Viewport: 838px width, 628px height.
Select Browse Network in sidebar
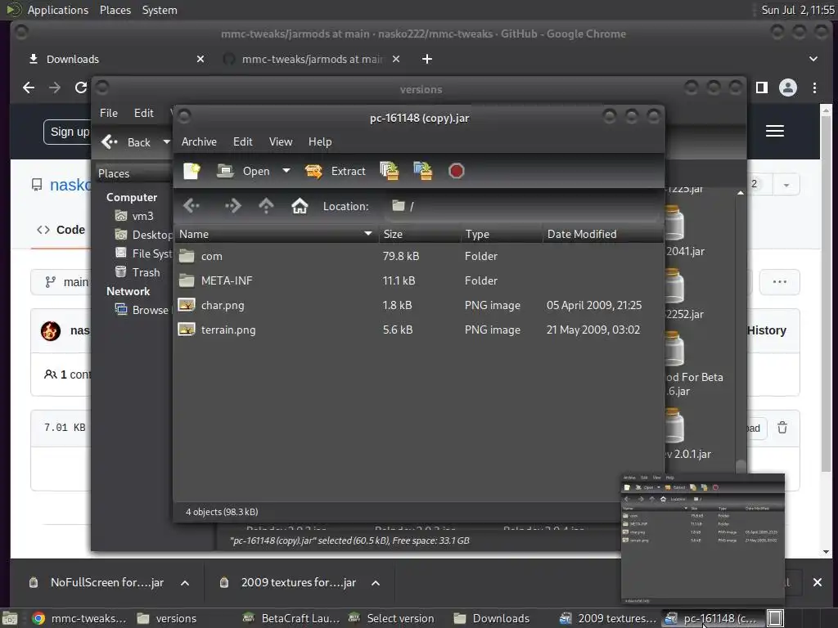click(x=142, y=310)
